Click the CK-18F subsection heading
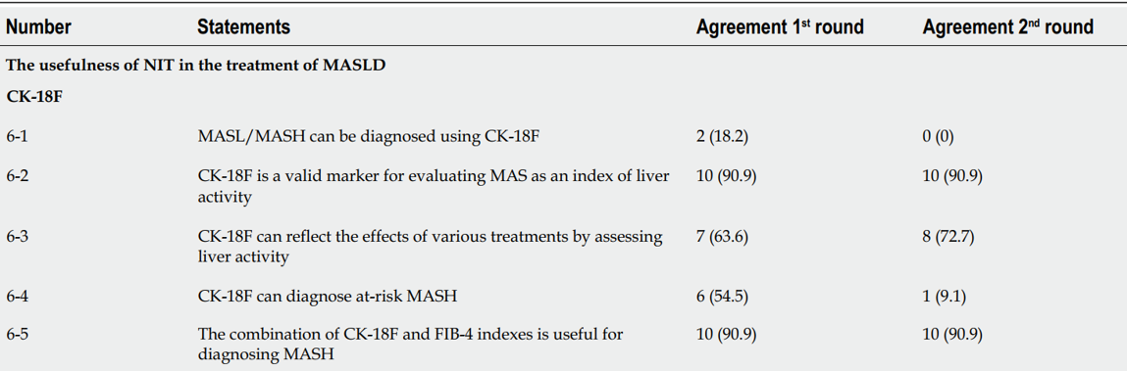The width and height of the screenshot is (1127, 372). 33,96
